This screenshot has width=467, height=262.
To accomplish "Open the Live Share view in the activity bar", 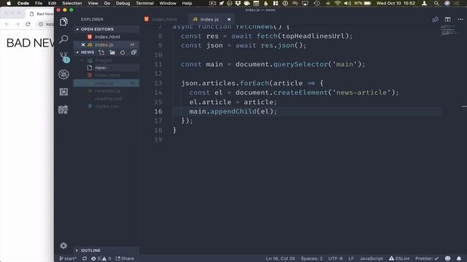I will coord(63,110).
